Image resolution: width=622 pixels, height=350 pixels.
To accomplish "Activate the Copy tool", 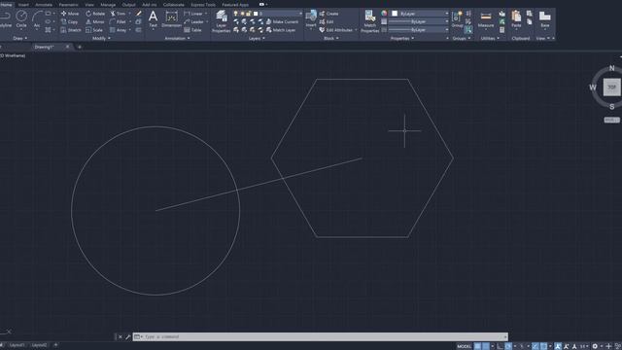I will (x=70, y=21).
